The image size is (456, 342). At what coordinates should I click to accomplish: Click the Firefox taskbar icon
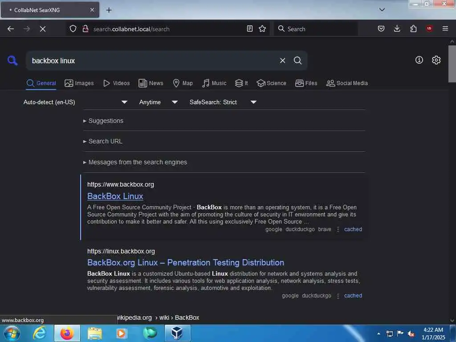click(x=67, y=333)
